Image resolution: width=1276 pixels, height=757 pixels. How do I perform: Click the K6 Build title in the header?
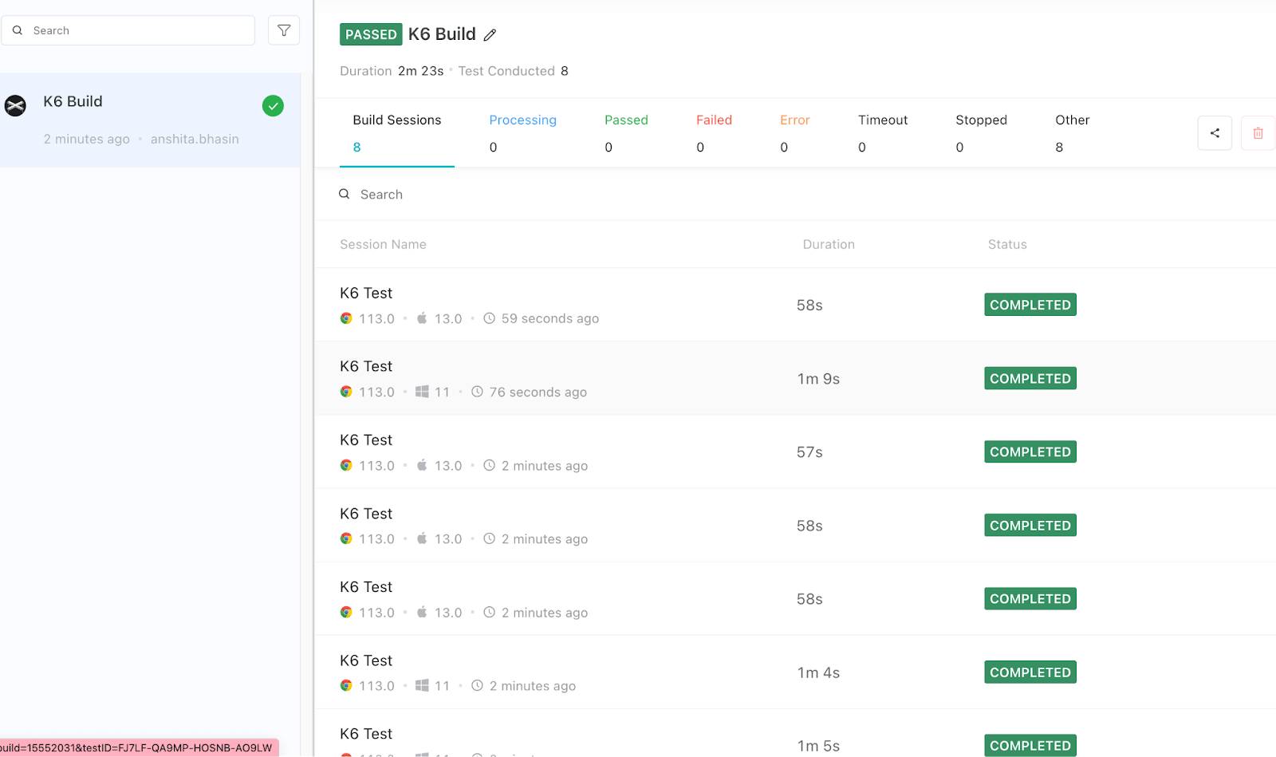click(442, 34)
